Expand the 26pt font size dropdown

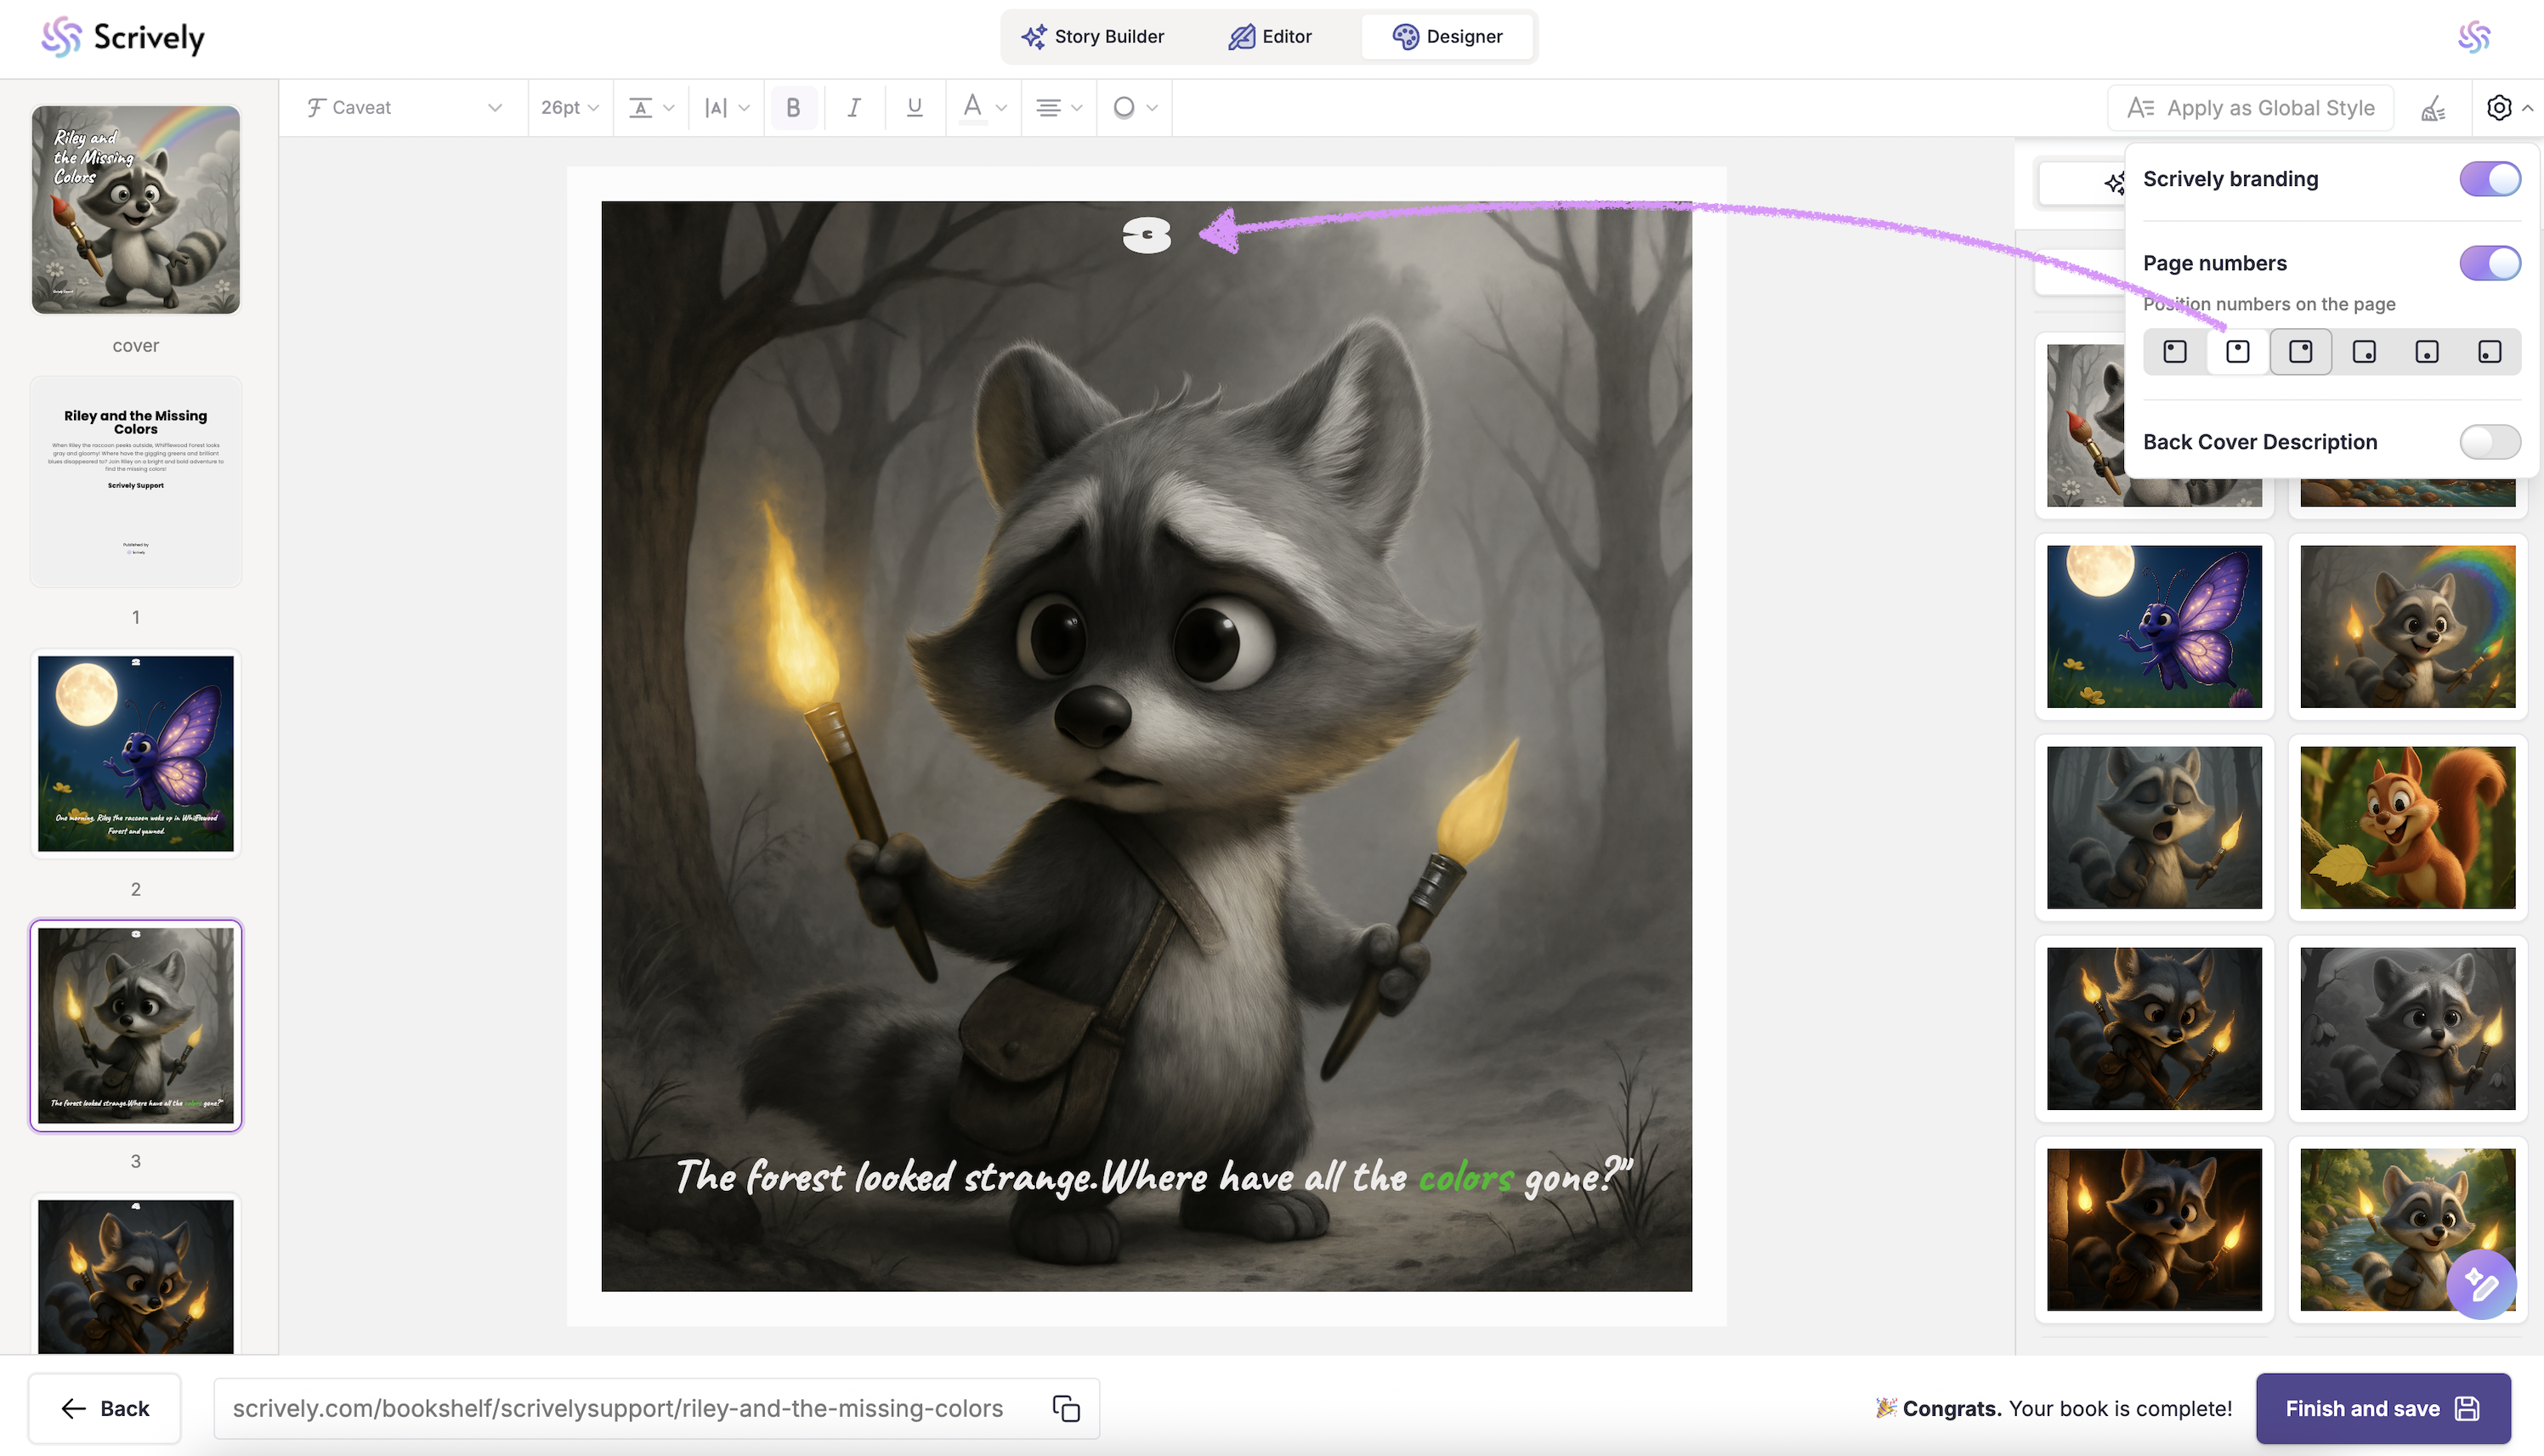pos(569,107)
